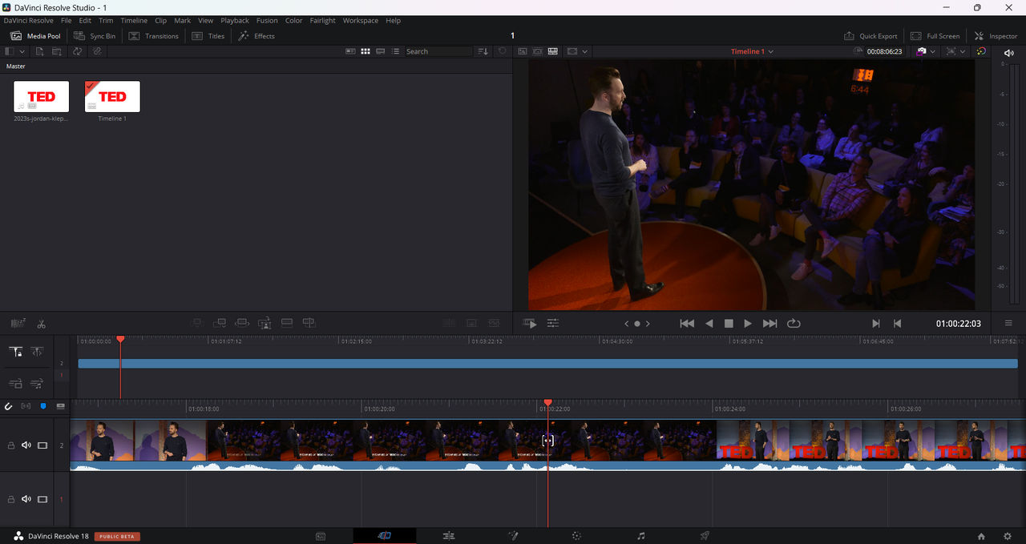Open project settings gear icon
Screen dimensions: 1026x544
(1008, 536)
